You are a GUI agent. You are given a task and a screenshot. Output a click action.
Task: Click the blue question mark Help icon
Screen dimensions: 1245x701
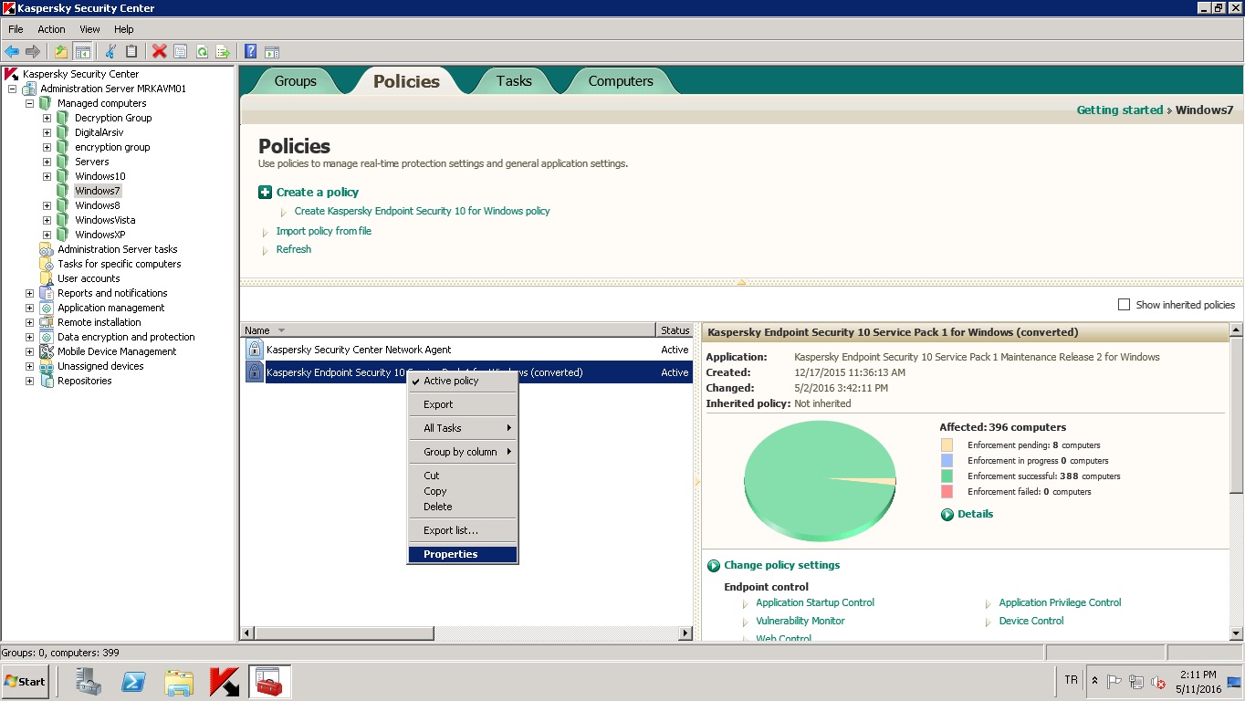pyautogui.click(x=250, y=52)
